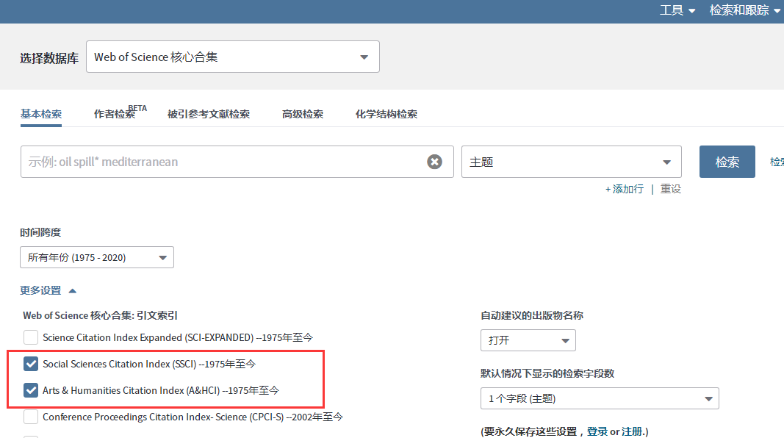Check Conference Proceedings Citation Index- Science (CPCI-S)
The width and height of the screenshot is (784, 438).
click(x=31, y=417)
